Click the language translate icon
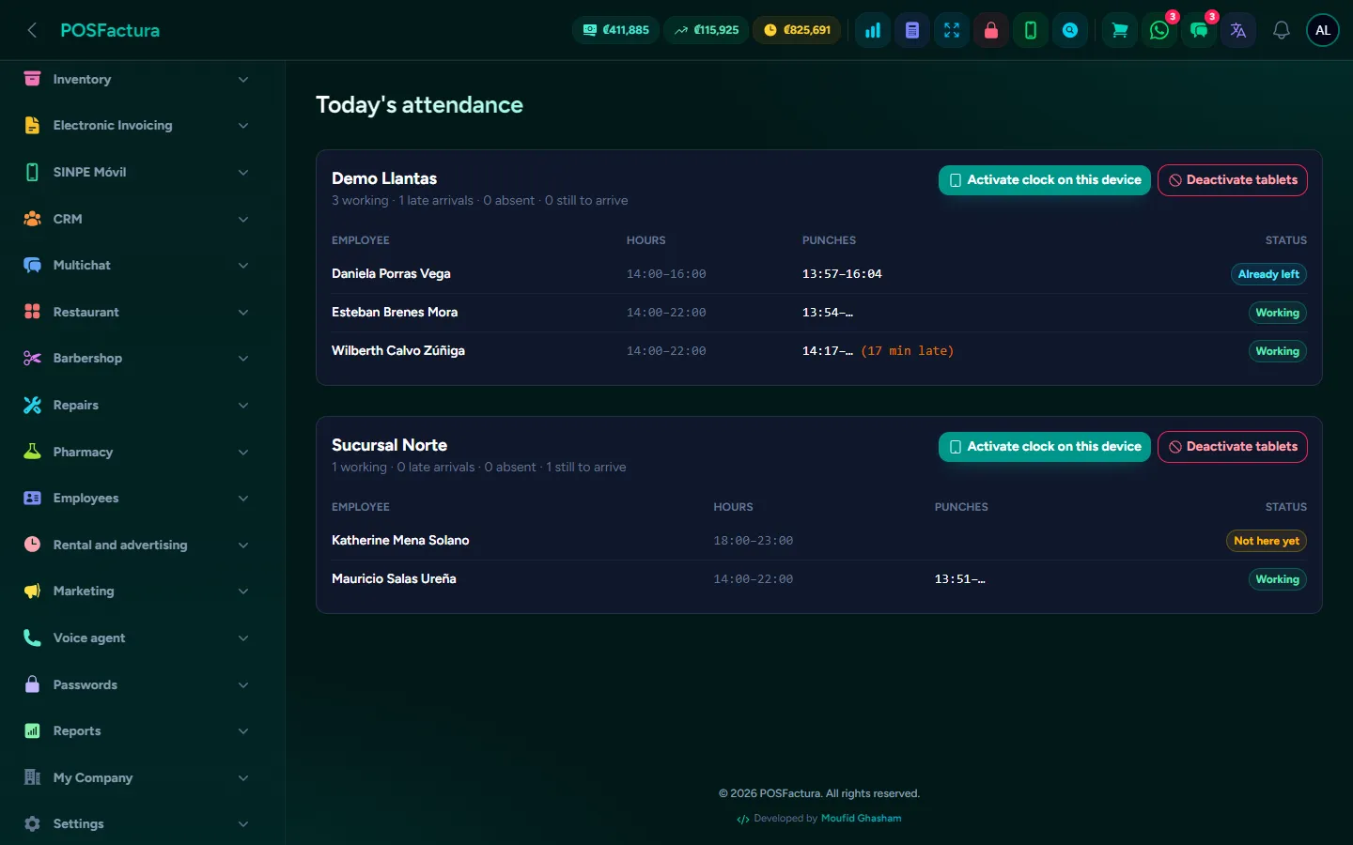The height and width of the screenshot is (845, 1353). point(1238,30)
